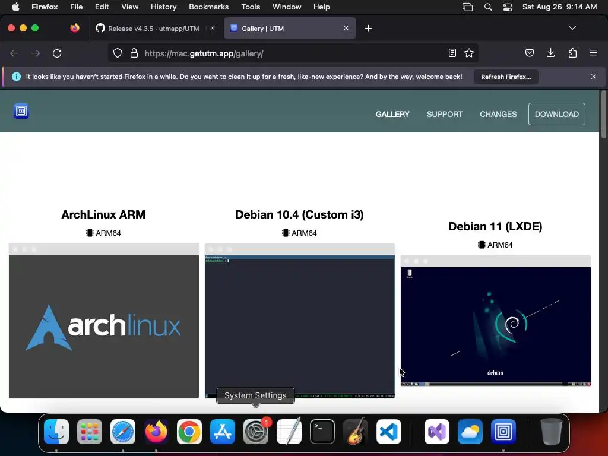
Task: Open Finder from the Dock
Action: 56,432
